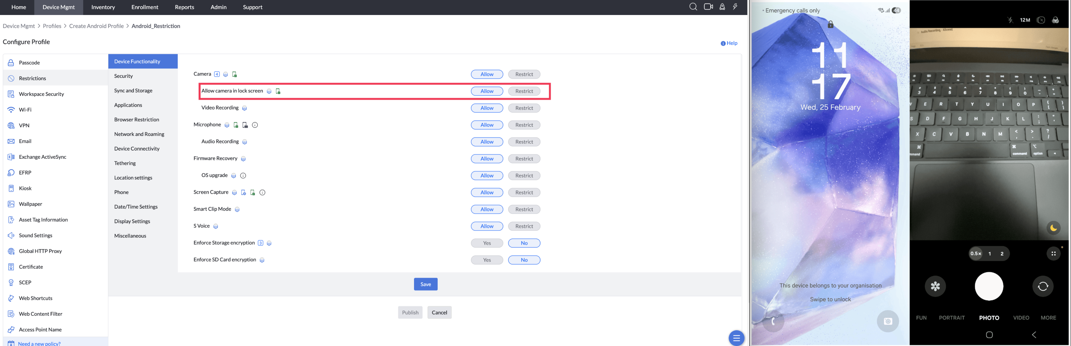1071x346 pixels.
Task: Restrict Firmware Recovery
Action: (x=524, y=159)
